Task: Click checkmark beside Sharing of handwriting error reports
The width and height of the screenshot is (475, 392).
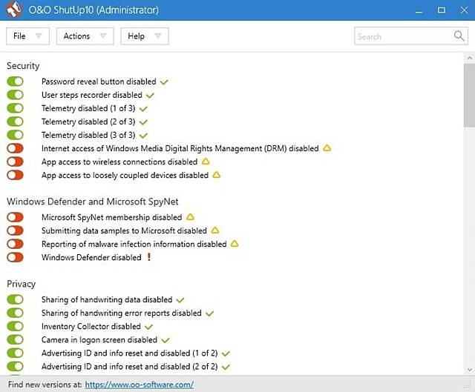Action: (209, 313)
